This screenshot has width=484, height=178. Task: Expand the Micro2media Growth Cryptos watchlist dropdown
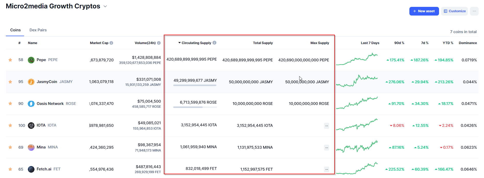pyautogui.click(x=105, y=6)
